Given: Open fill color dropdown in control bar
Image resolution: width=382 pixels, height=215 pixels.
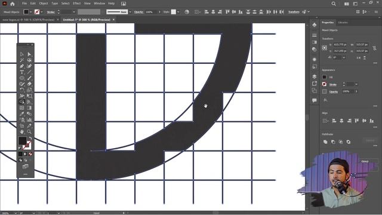Looking at the screenshot, I should tap(31, 12).
